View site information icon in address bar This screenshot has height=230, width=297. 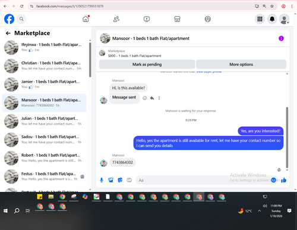pos(31,6)
